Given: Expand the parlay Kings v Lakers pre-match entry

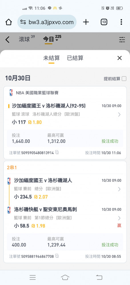Looking at the screenshot, I should (x=119, y=189).
